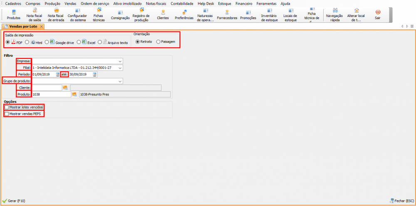The height and width of the screenshot is (206, 416).
Task: Open the Financeiro menu
Action: (243, 3)
